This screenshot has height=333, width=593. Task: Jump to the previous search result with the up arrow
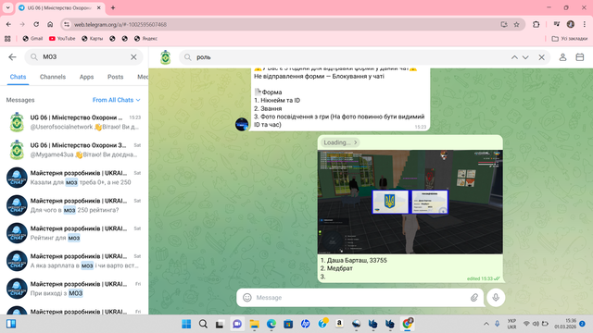514,57
